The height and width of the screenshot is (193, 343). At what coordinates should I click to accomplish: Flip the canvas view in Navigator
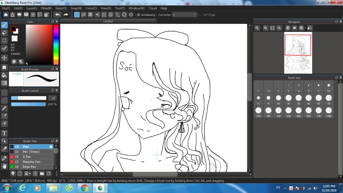310,28
